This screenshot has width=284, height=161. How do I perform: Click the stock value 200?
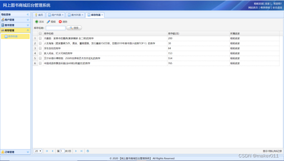click(x=170, y=38)
